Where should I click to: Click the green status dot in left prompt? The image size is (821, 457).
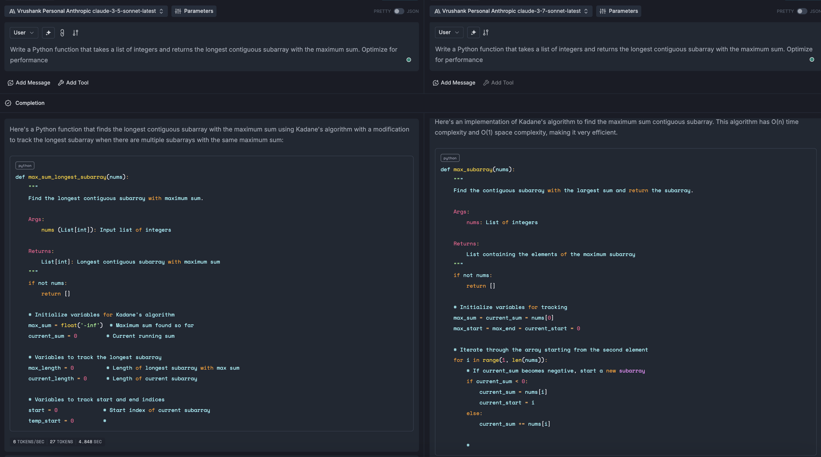point(409,60)
